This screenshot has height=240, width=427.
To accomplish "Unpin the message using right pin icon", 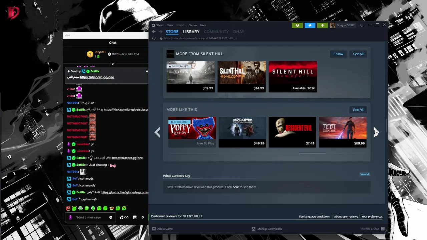I will 146,71.
